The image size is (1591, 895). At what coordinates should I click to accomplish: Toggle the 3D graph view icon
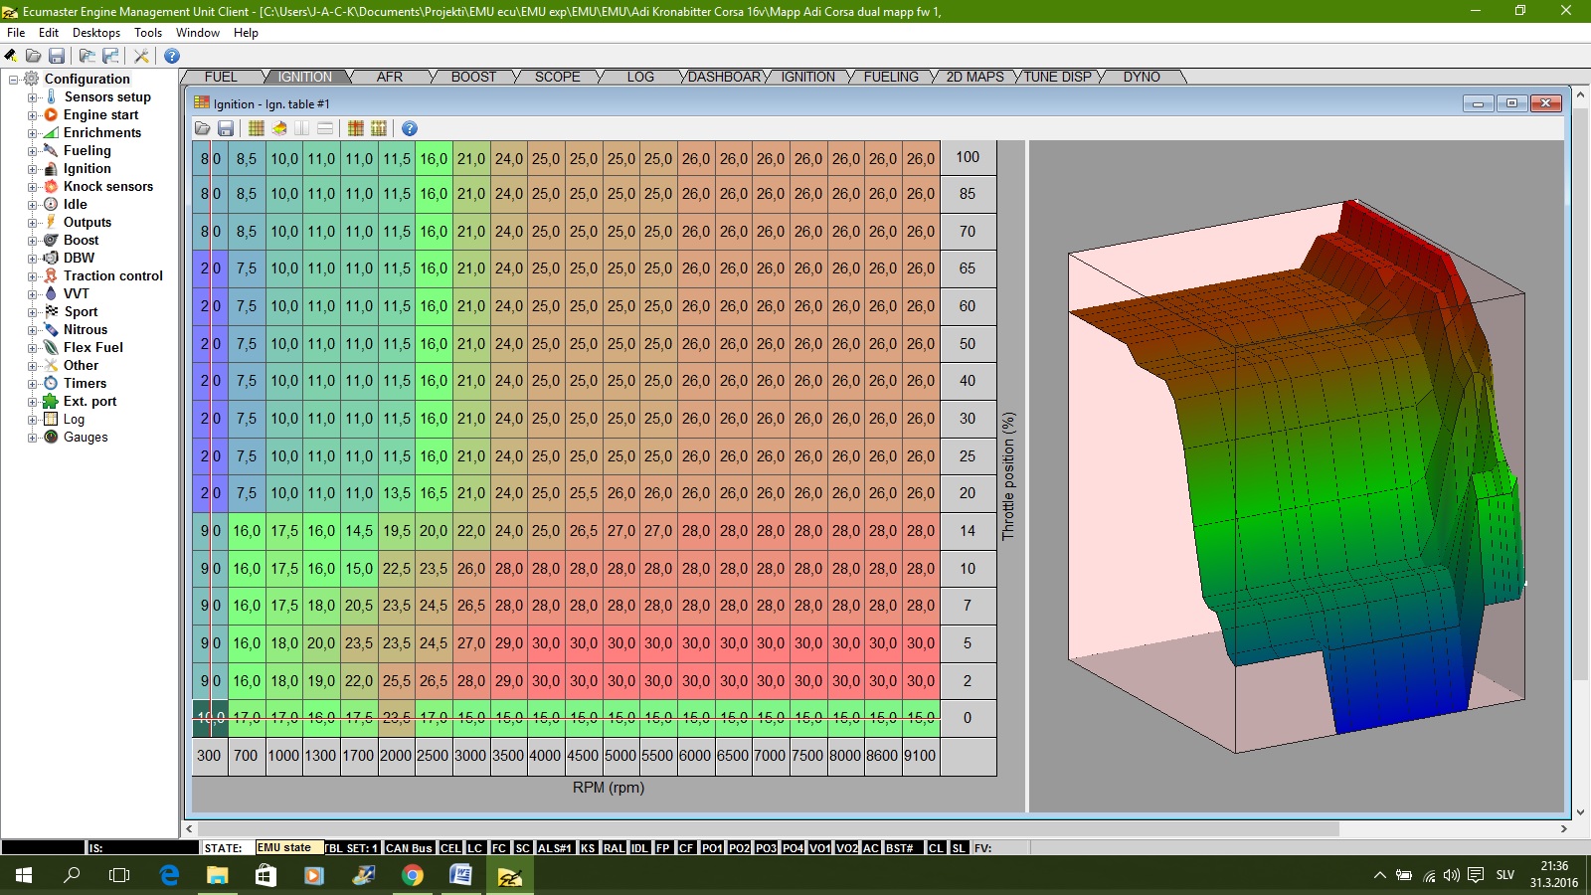279,128
